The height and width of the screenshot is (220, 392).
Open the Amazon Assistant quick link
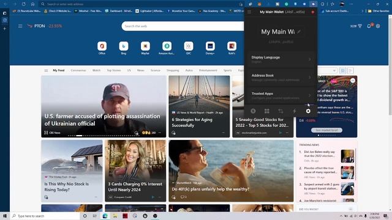tap(167, 48)
